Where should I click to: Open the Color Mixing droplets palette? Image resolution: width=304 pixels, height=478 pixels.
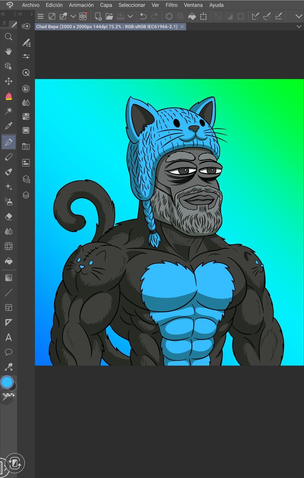tap(26, 103)
